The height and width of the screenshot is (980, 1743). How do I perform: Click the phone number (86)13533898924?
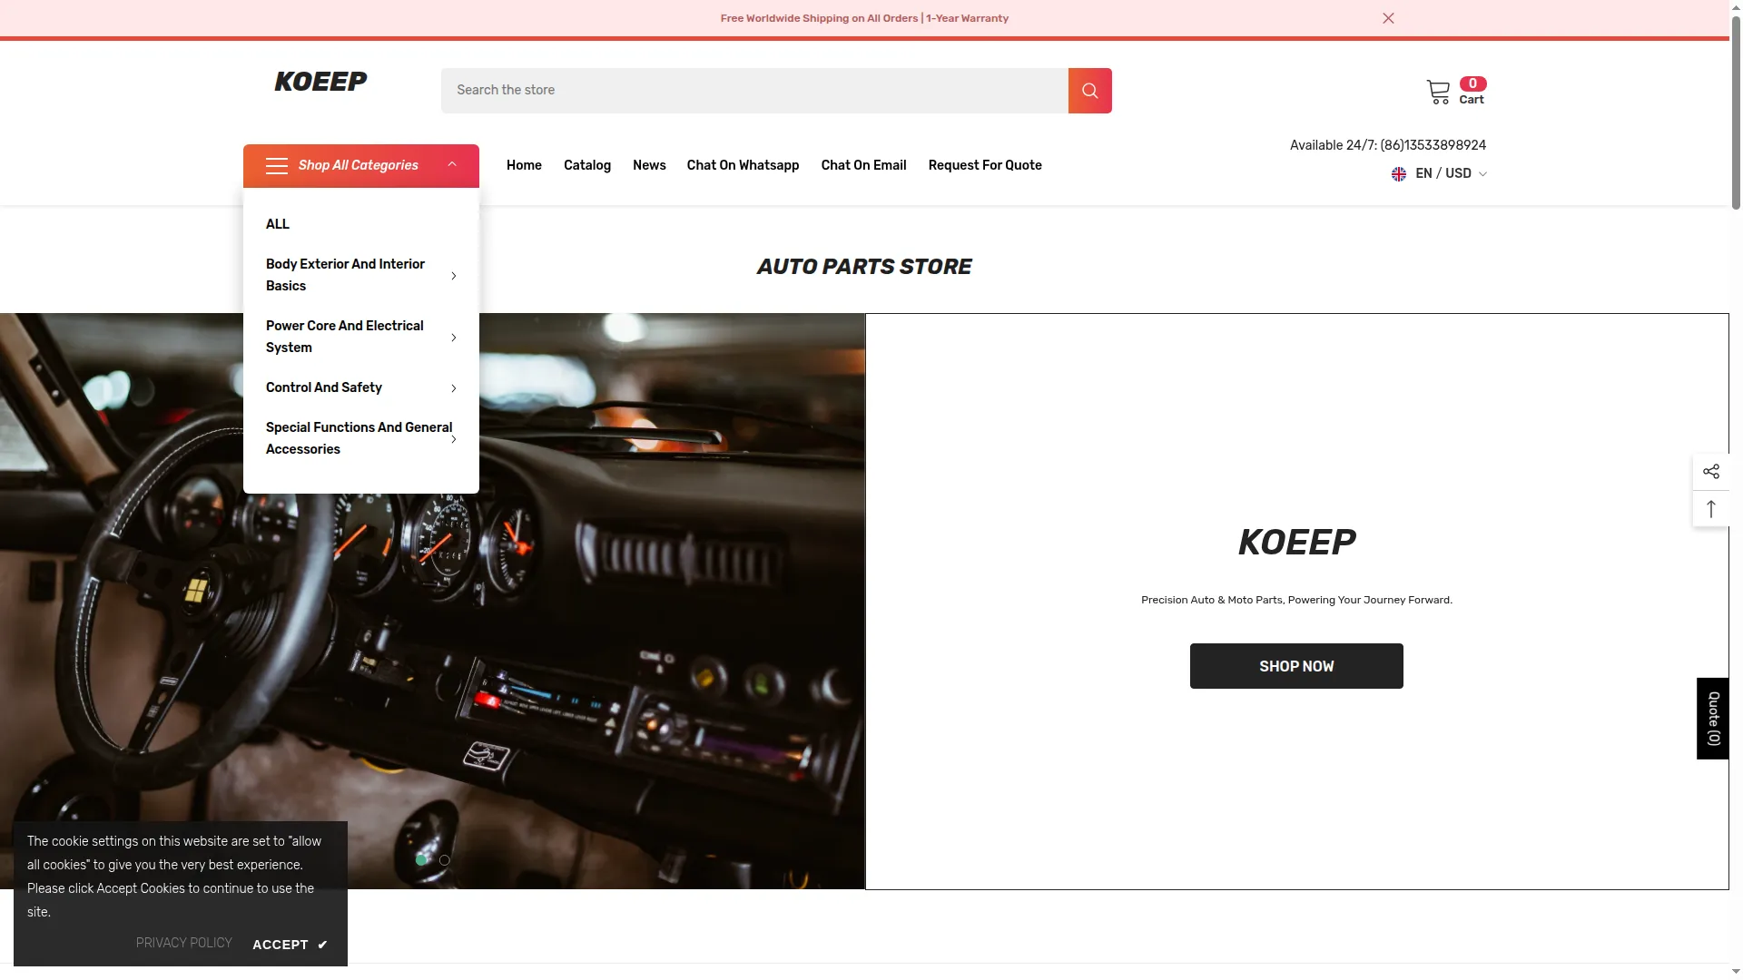tap(1433, 145)
